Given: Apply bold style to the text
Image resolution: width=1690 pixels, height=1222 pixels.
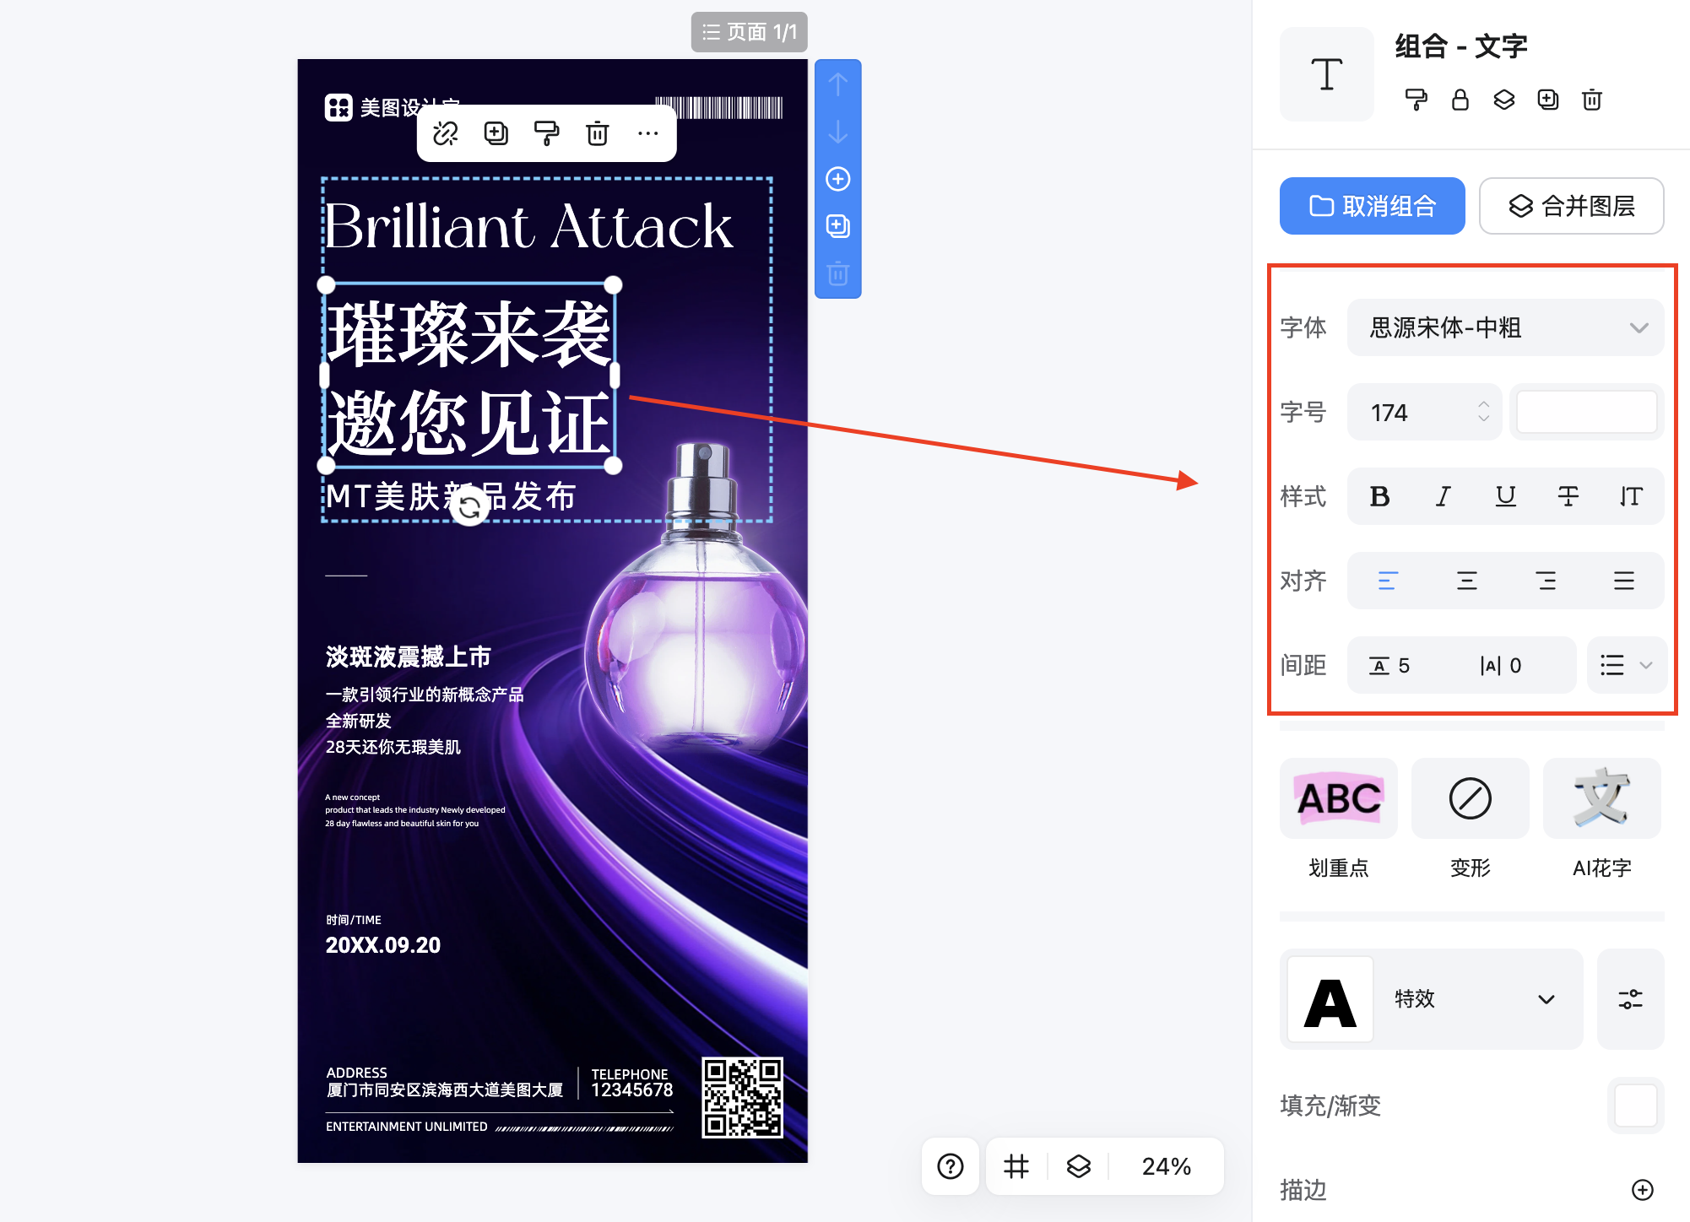Looking at the screenshot, I should tap(1380, 496).
